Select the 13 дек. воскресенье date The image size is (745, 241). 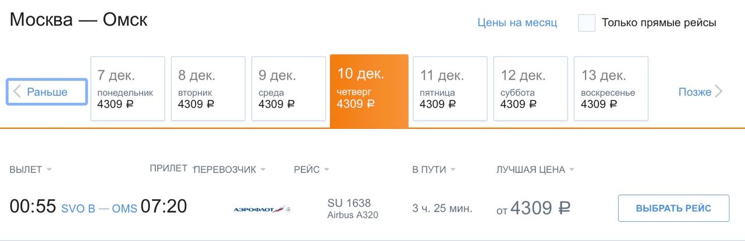click(x=611, y=88)
